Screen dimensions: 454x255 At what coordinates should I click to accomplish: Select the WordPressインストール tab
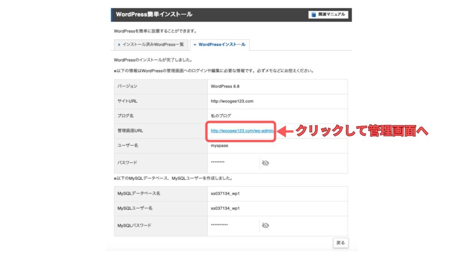tap(219, 45)
